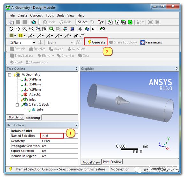Click the New document icon
185x178 pixels.
coord(11,22)
